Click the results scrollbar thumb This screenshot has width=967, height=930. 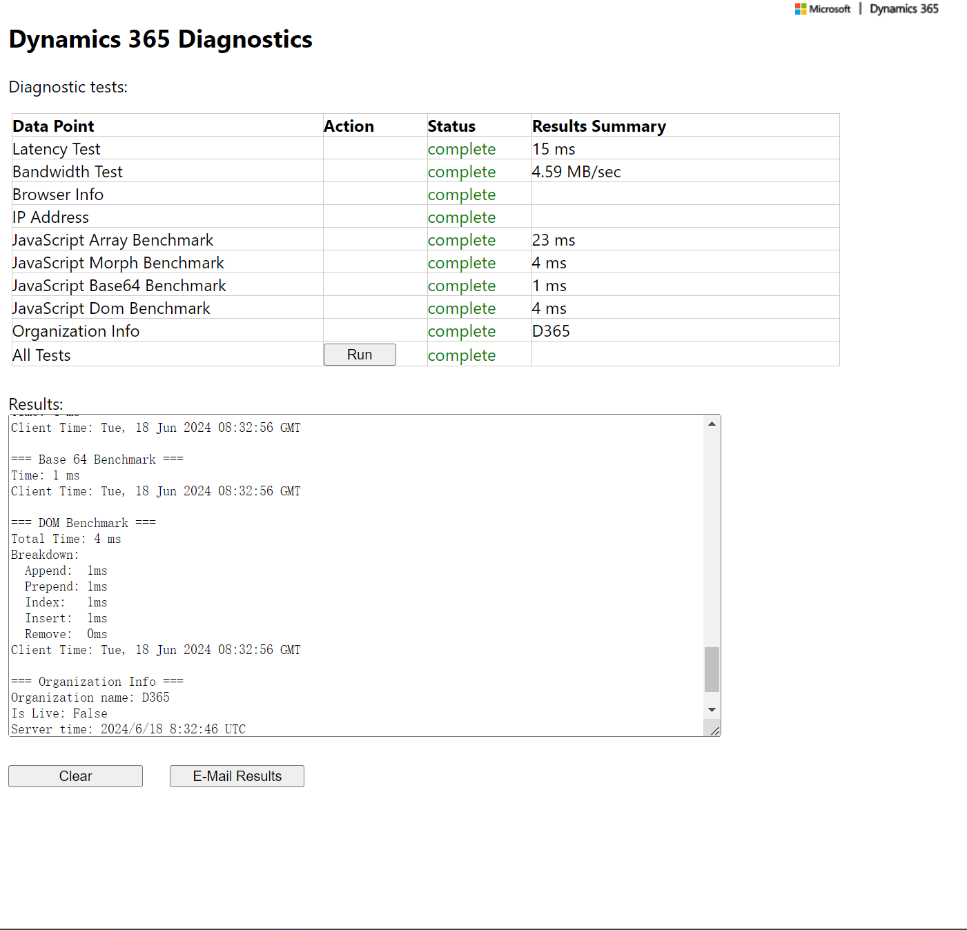click(712, 669)
